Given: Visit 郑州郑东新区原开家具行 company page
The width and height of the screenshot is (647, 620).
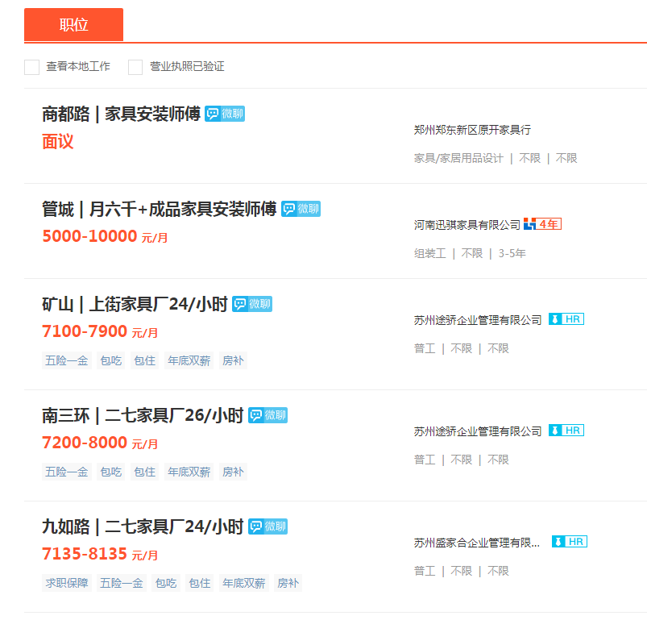Looking at the screenshot, I should (x=471, y=129).
